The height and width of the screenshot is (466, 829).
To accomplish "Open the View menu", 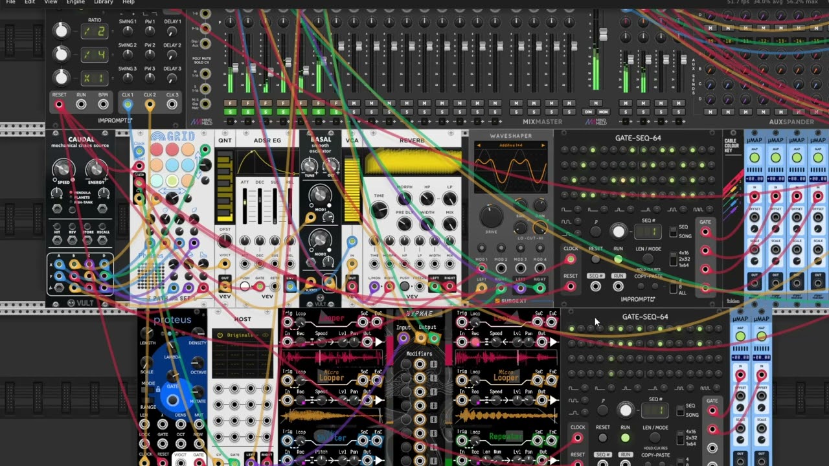I will click(51, 2).
